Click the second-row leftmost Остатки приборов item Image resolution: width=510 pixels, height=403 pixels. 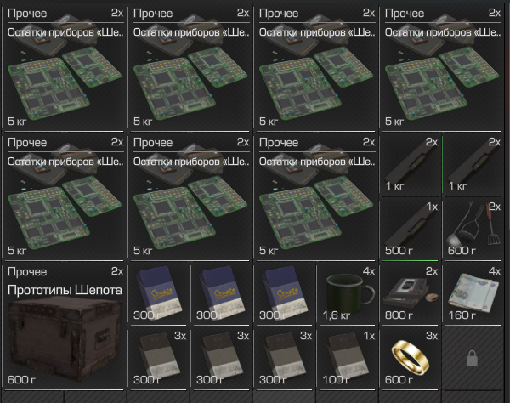tap(64, 197)
